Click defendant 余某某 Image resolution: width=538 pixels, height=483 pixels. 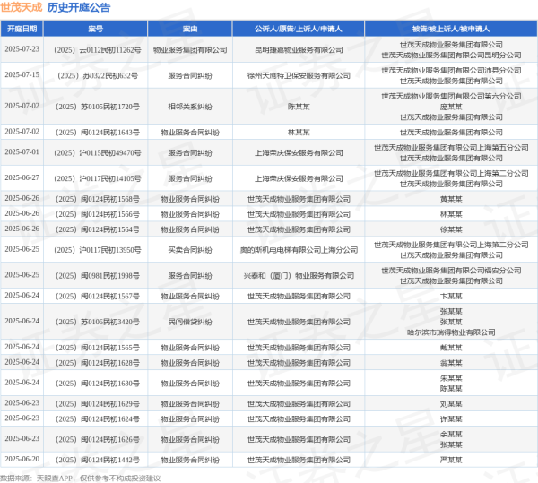click(451, 435)
